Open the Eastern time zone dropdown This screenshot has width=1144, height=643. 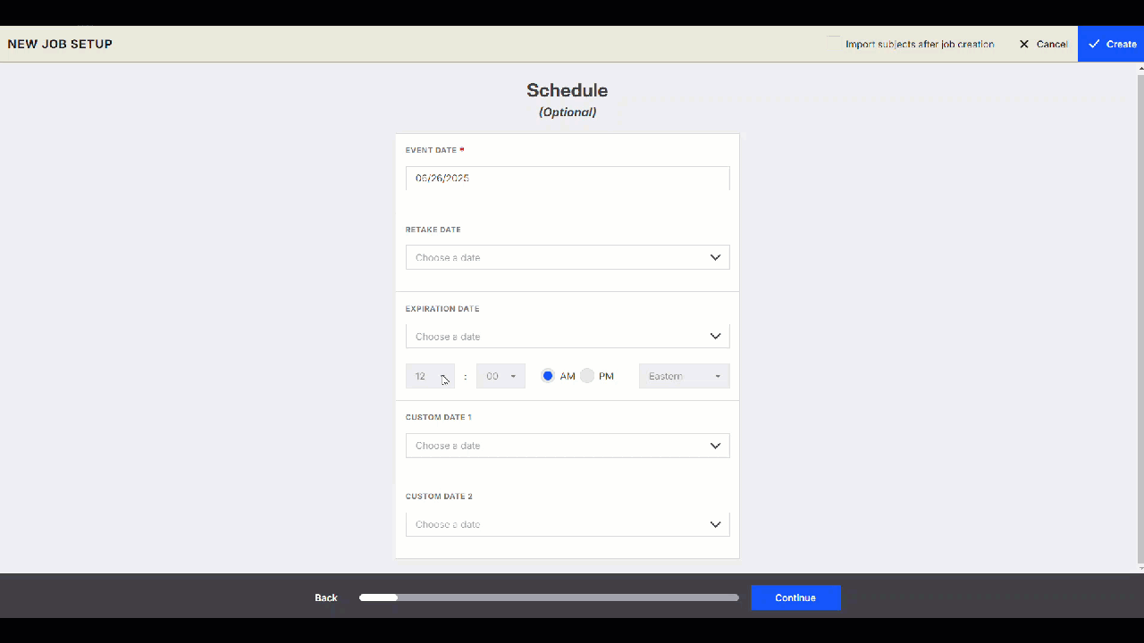coord(684,376)
